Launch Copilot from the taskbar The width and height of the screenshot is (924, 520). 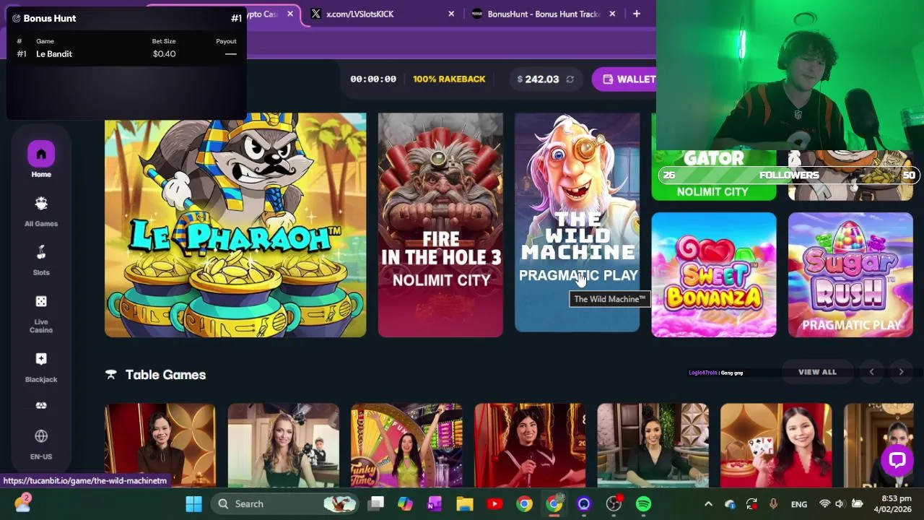coord(405,504)
